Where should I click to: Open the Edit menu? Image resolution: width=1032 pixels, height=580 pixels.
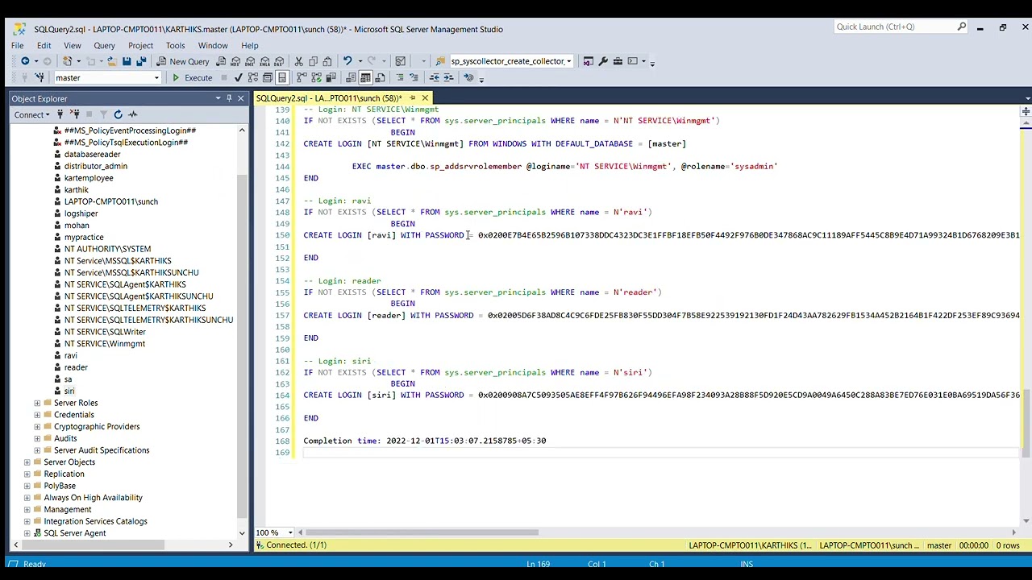[x=44, y=45]
